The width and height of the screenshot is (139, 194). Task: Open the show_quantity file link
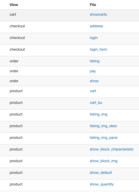(x=102, y=184)
